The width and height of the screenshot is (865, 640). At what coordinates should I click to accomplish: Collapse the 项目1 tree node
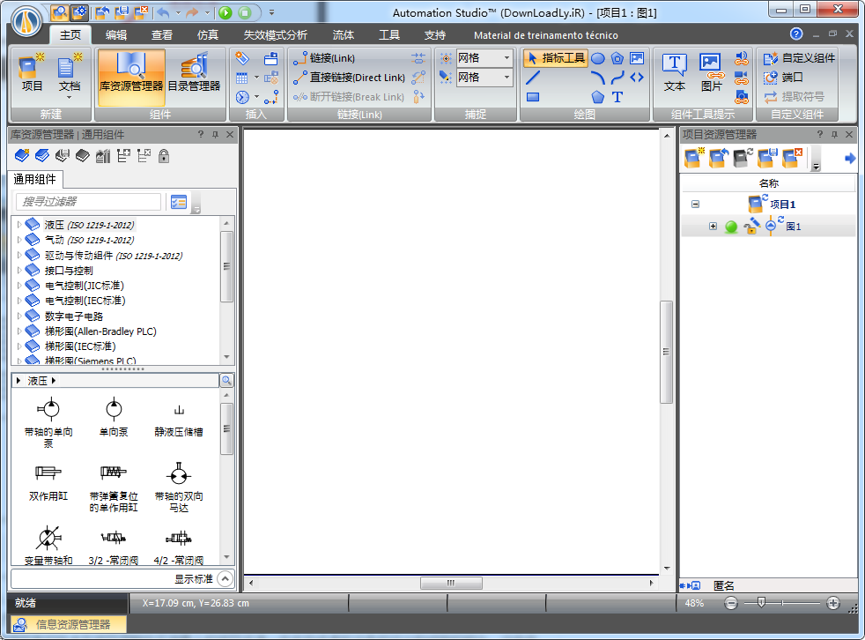693,204
